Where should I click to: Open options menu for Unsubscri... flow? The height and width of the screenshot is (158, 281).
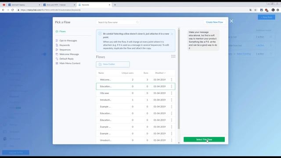tap(172, 140)
